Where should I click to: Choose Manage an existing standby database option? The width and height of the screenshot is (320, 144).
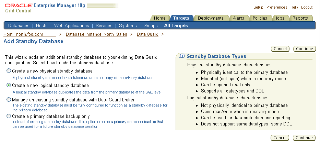coord(9,100)
